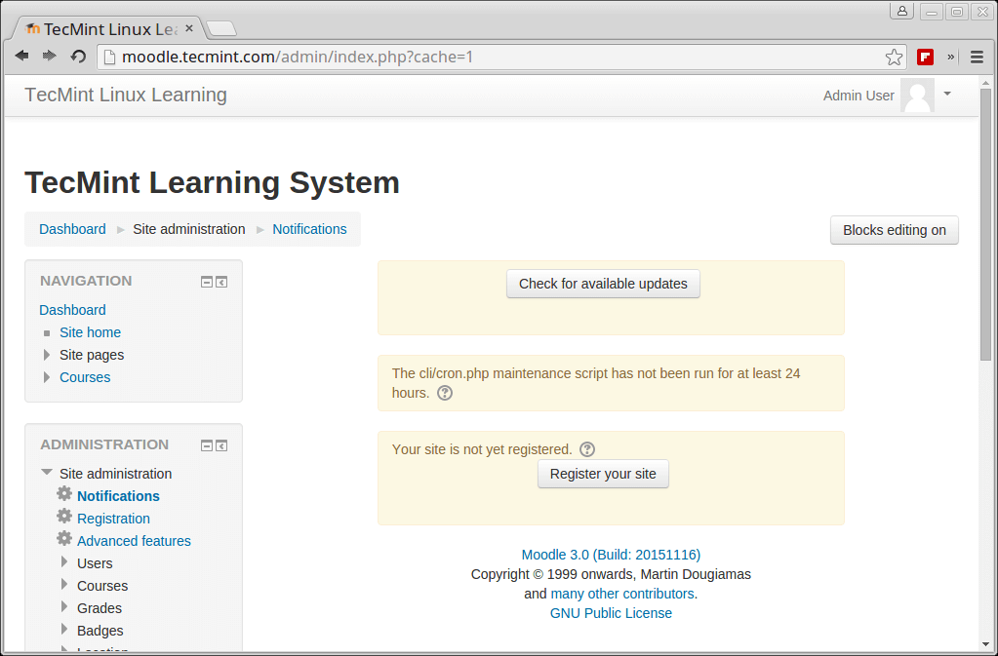The width and height of the screenshot is (998, 656).
Task: Dock the Navigation block to the side
Action: coord(221,282)
